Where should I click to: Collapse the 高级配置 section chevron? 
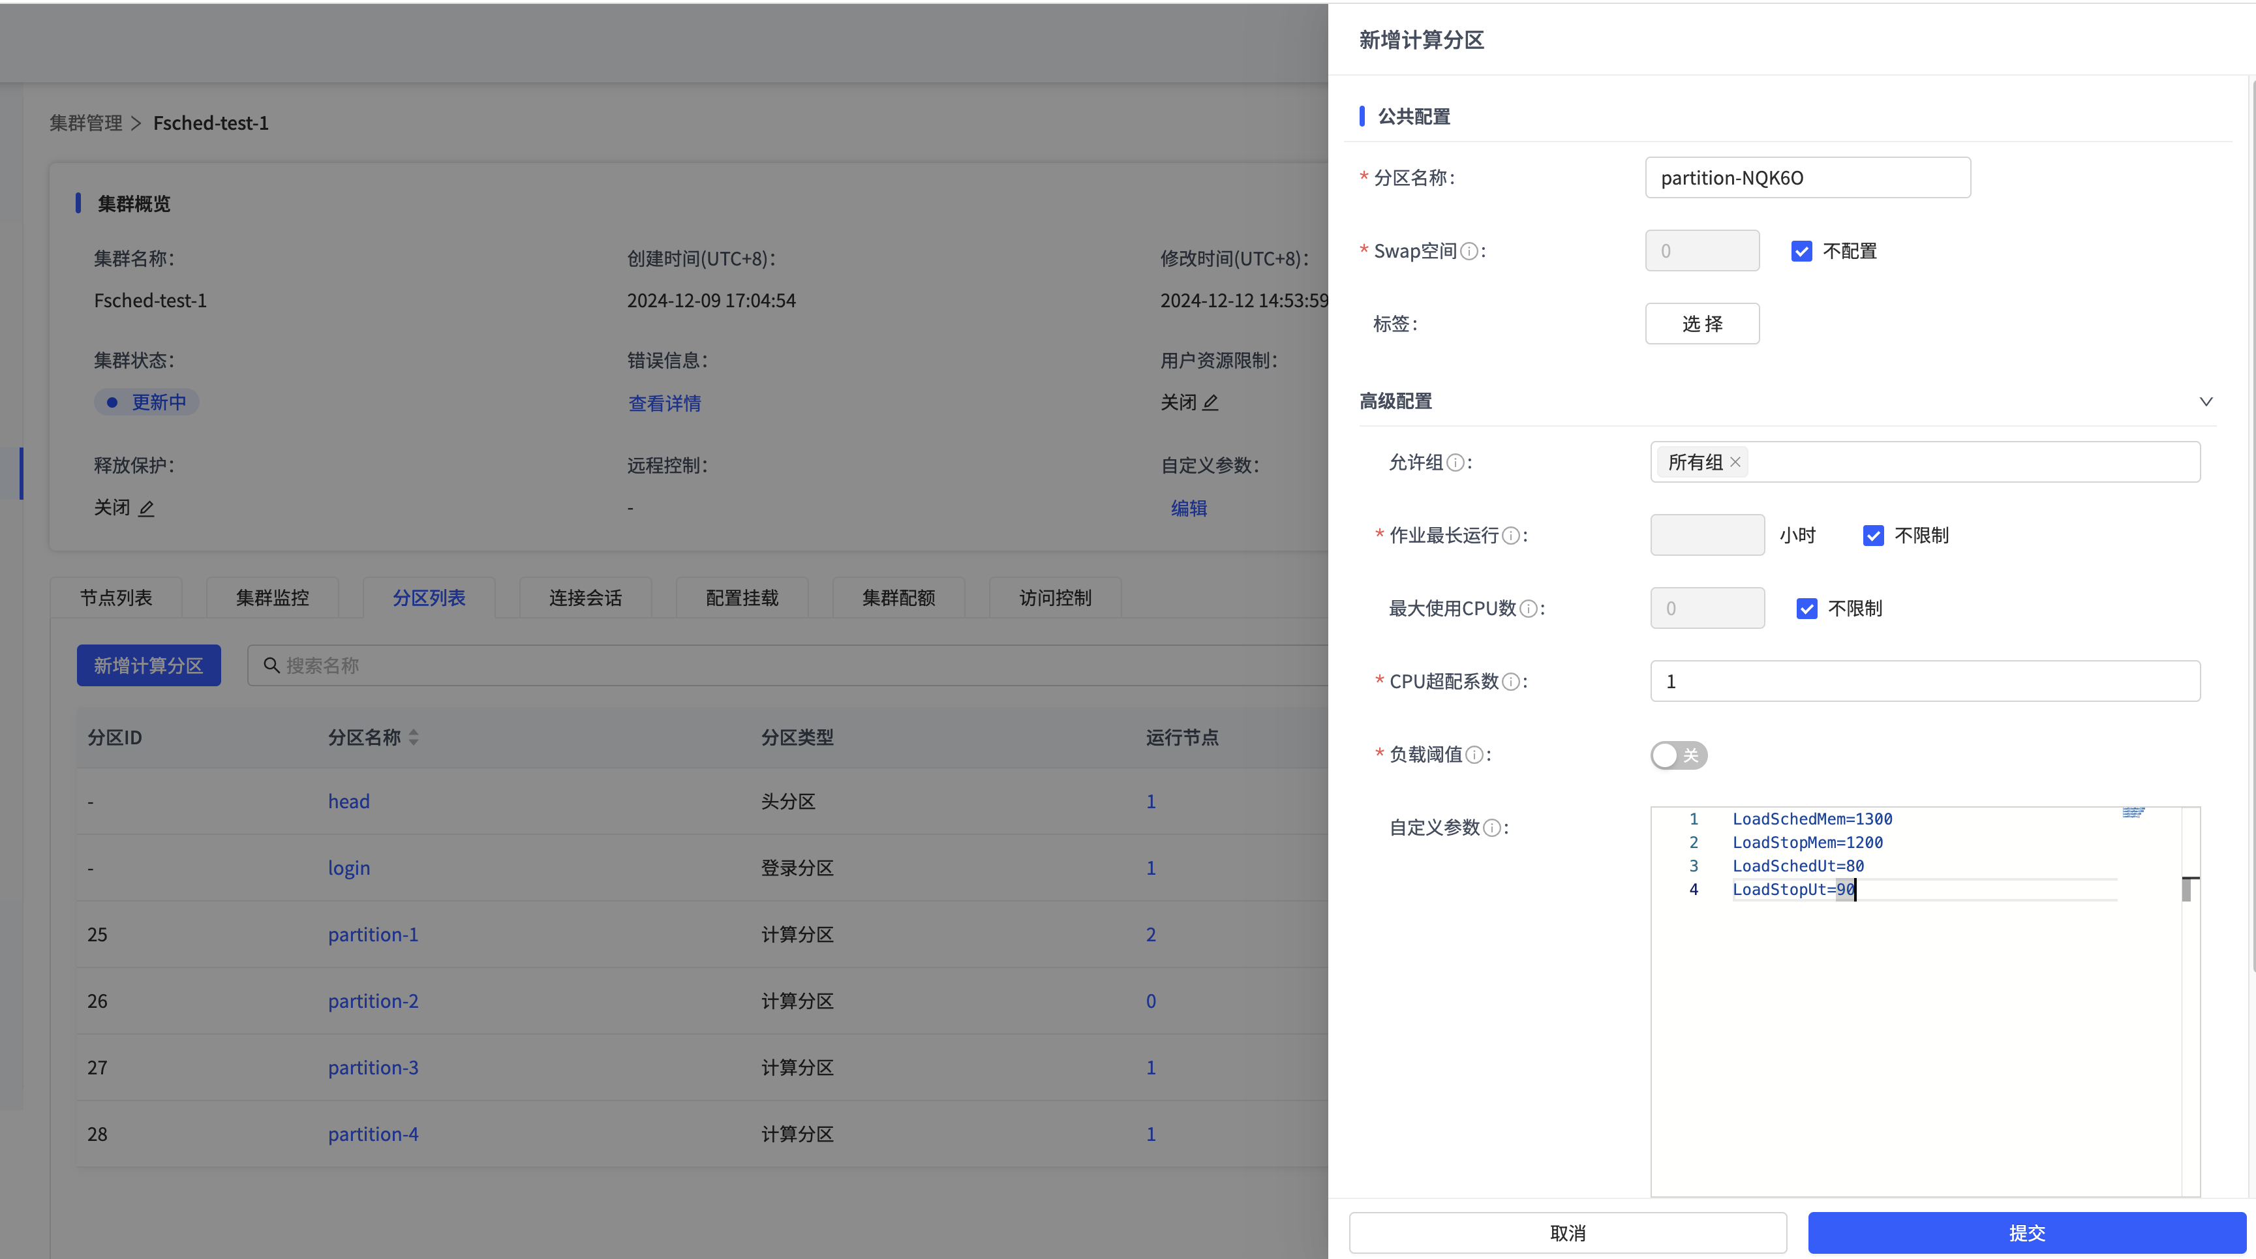[x=2206, y=401]
